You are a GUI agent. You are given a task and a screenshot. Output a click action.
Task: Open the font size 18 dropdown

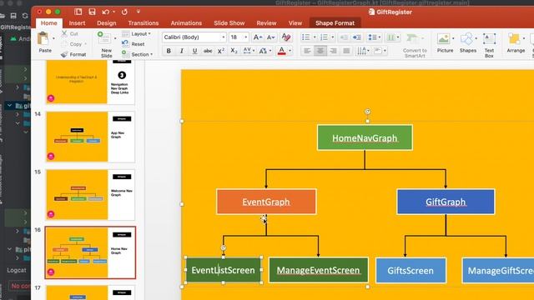246,37
